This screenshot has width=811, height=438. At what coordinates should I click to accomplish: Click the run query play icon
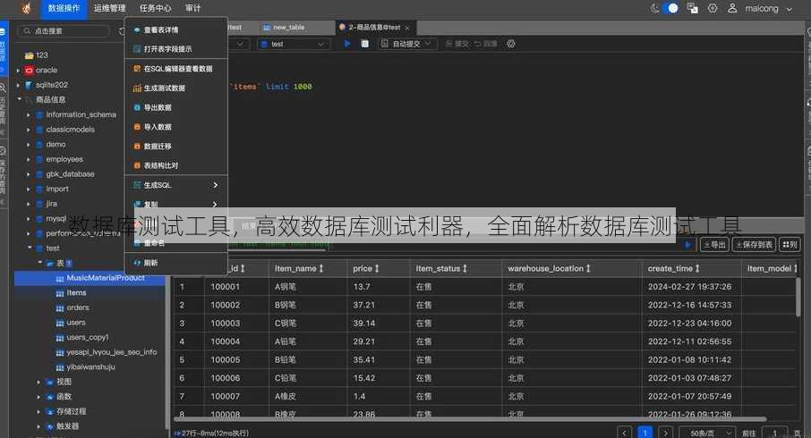tap(347, 44)
